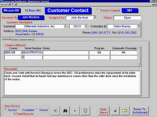Click the record number 381 field
The width and height of the screenshot is (157, 117).
pos(130,11)
